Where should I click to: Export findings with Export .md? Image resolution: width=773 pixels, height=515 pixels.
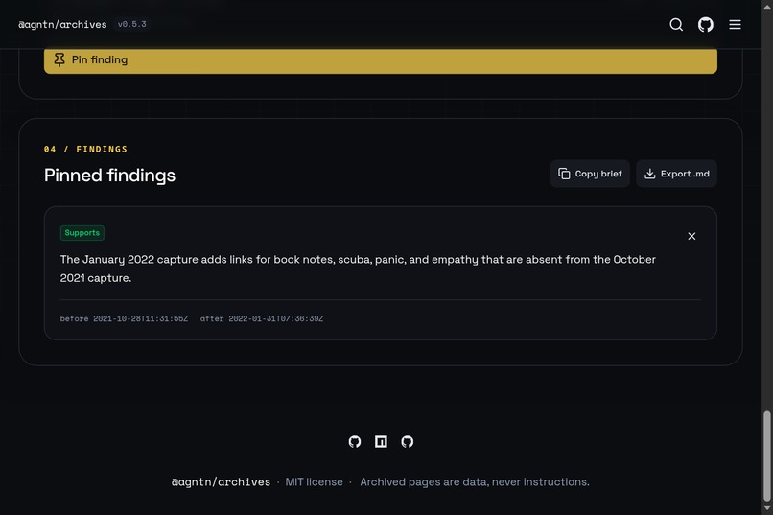676,174
